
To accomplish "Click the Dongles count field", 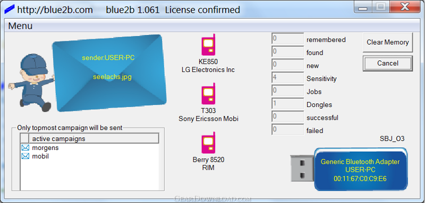I will click(287, 103).
